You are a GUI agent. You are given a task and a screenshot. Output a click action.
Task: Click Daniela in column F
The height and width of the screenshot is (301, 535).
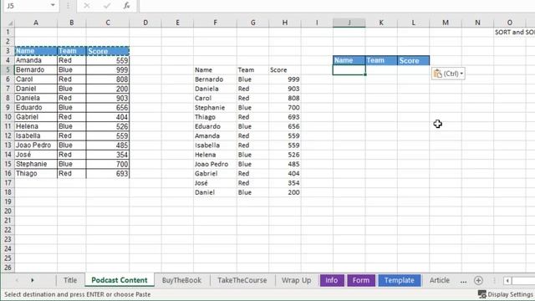(215, 89)
